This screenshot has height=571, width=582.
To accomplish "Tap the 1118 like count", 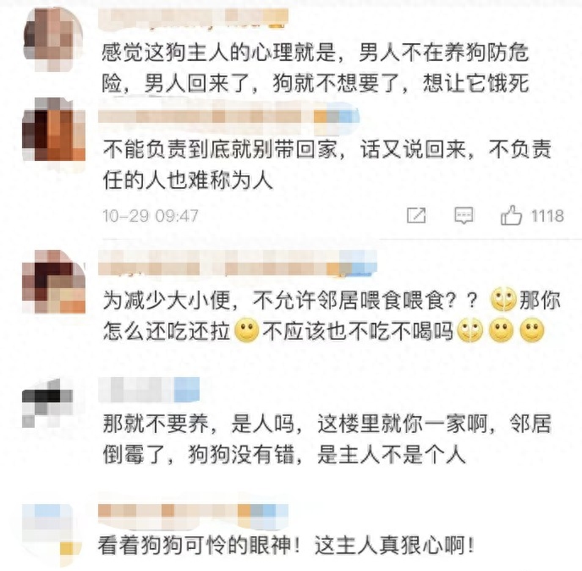I will click(x=547, y=216).
